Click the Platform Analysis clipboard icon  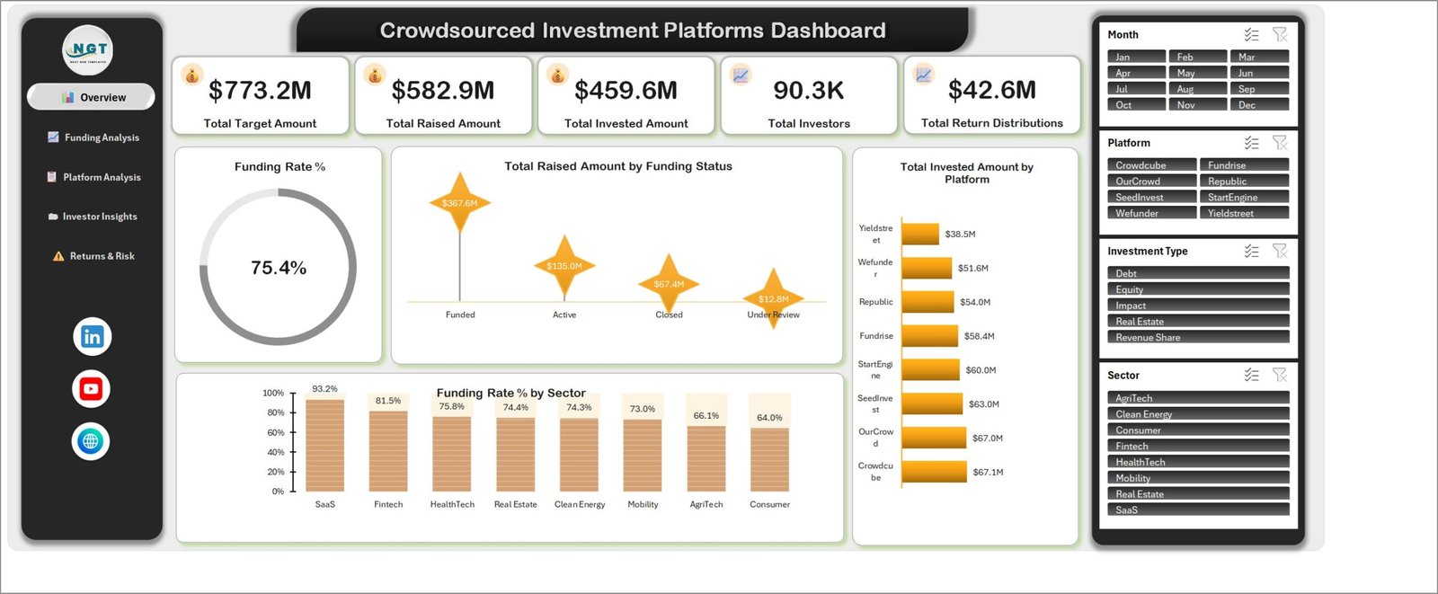pos(52,177)
